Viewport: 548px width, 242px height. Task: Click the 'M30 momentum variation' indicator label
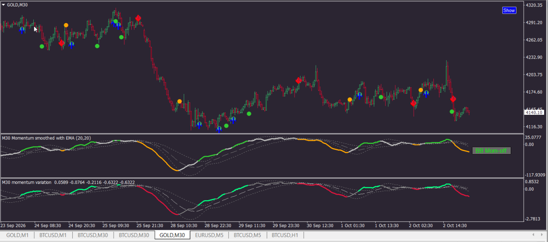(x=27, y=182)
